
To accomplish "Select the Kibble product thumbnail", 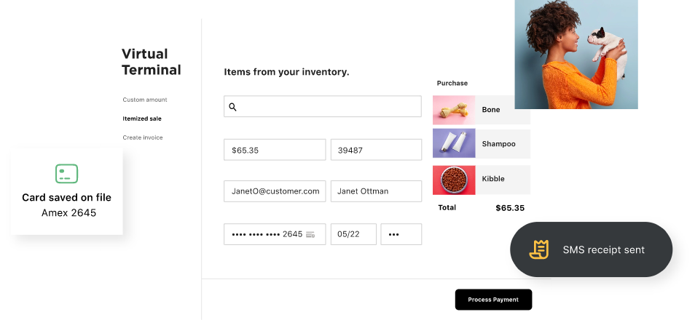I will 454,179.
